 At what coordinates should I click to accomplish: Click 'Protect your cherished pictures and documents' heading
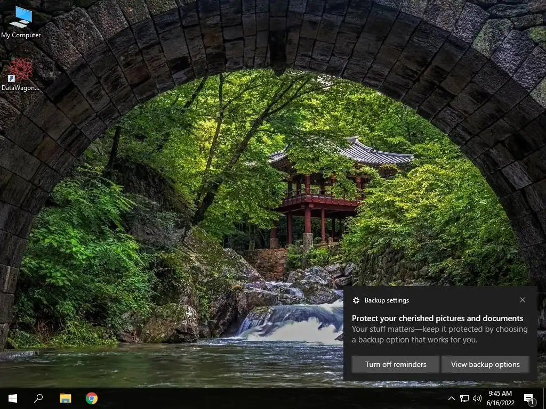pos(437,318)
